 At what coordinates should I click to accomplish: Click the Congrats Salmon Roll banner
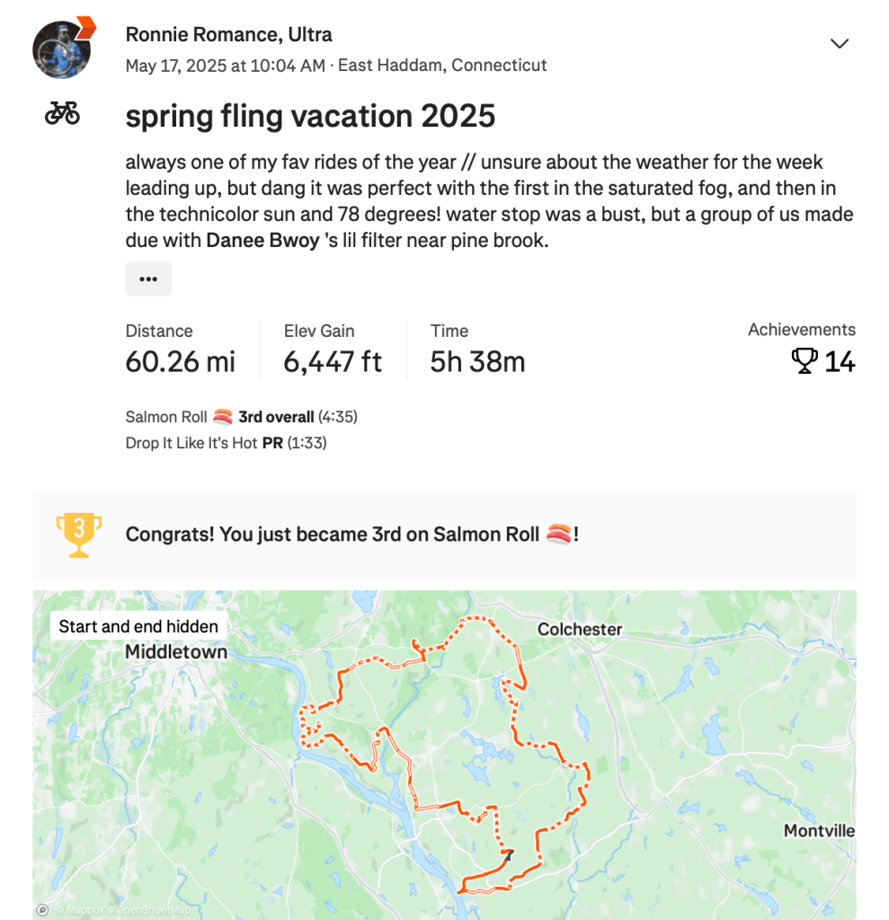click(352, 535)
